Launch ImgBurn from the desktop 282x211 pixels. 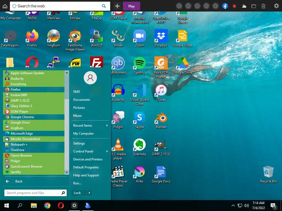54,38
